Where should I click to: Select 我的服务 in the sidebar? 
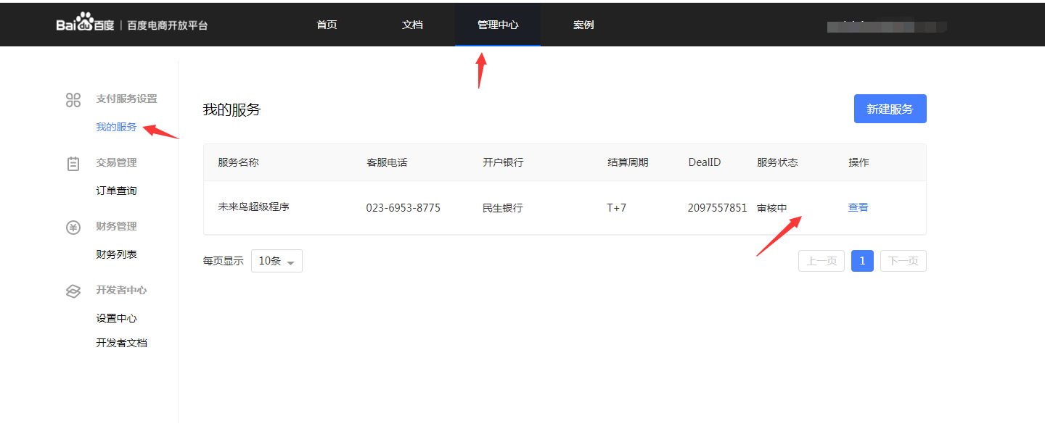(x=116, y=127)
